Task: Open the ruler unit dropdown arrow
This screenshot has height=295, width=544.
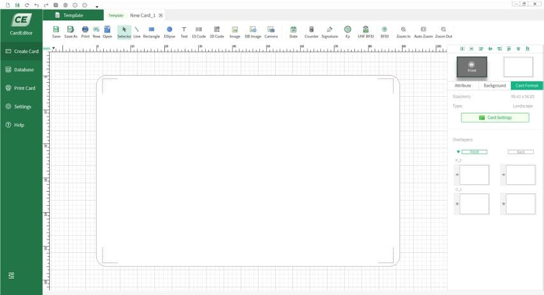Action: point(54,48)
